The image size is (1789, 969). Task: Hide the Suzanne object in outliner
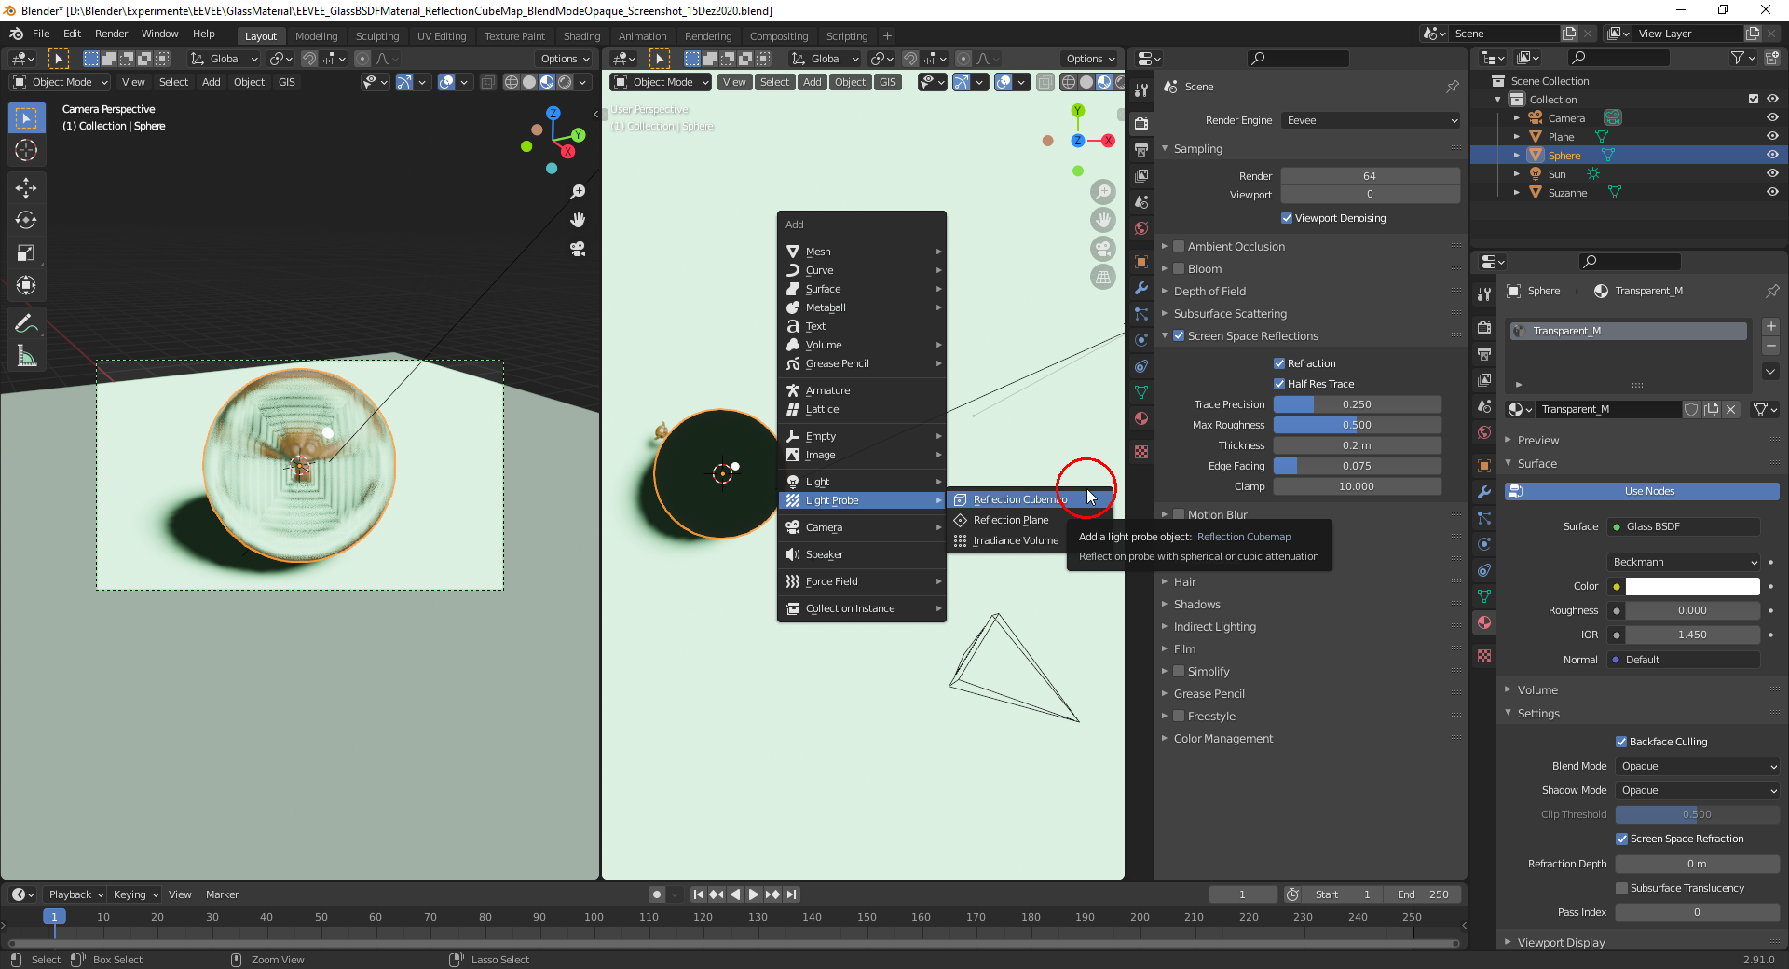[1772, 193]
